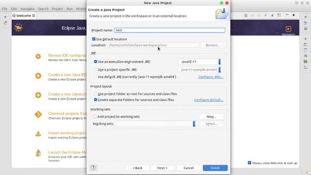This screenshot has width=311, height=175.
Task: Click the diamond icon beside Checkout projects
Action: tap(38, 114)
